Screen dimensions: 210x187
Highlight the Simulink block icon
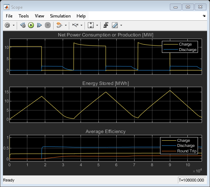59,25
